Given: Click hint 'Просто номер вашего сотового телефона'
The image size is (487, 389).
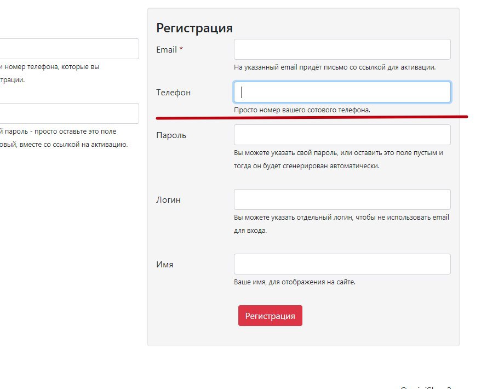Looking at the screenshot, I should click(302, 110).
